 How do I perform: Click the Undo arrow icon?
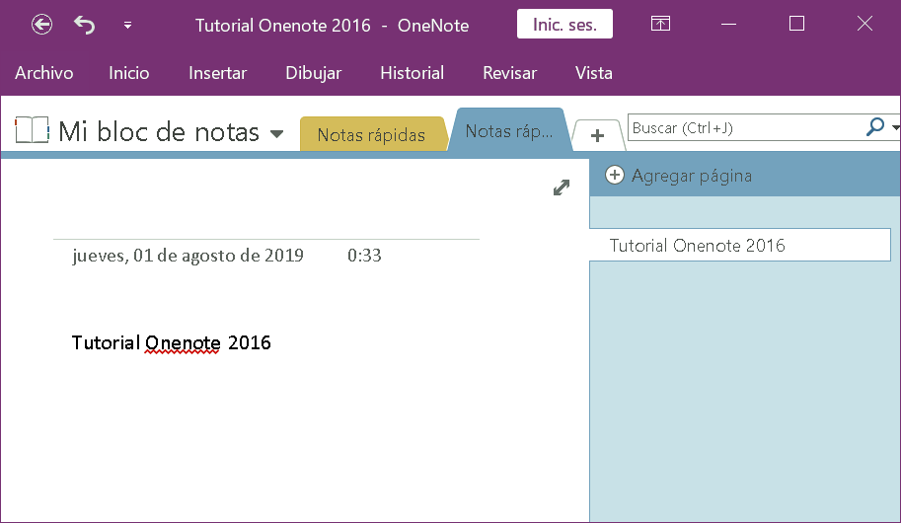click(x=85, y=25)
